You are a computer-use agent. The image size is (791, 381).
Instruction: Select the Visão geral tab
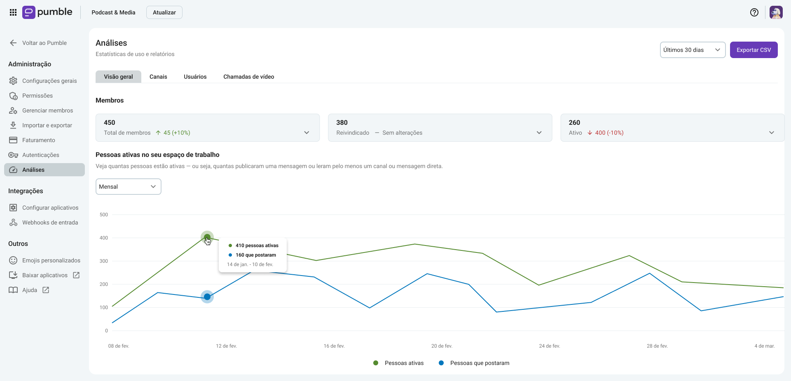[118, 77]
